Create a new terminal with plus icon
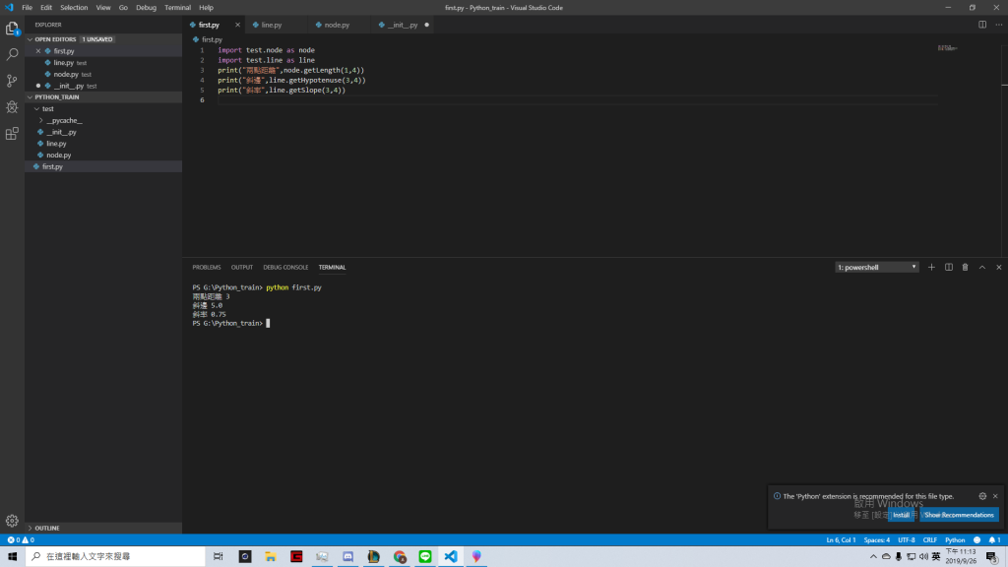 931,268
